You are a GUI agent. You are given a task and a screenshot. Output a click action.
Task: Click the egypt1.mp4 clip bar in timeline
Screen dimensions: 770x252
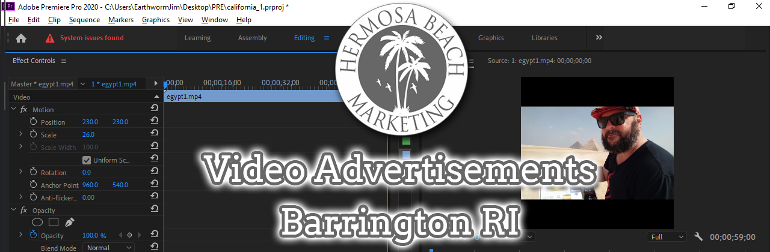click(x=250, y=97)
